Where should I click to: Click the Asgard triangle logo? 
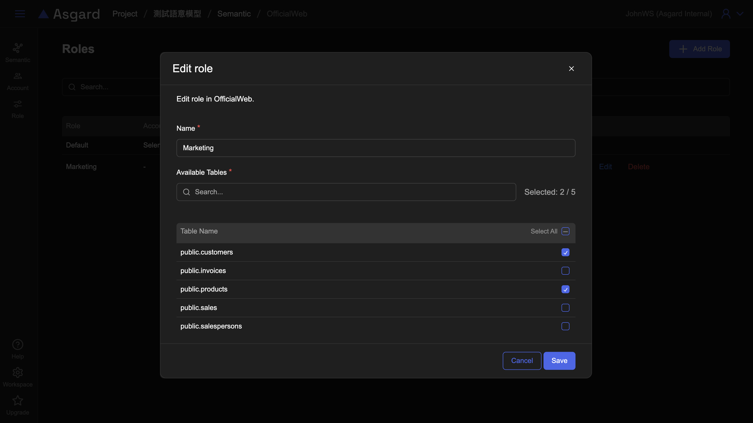click(43, 14)
